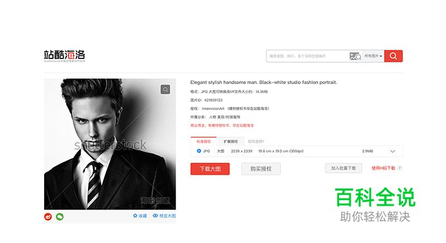Click the question mark help icon beside 使用H码下载
This screenshot has width=446, height=243.
pos(400,168)
